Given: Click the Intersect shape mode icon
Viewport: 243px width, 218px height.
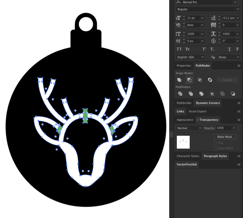Looking at the screenshot, I should (x=200, y=80).
